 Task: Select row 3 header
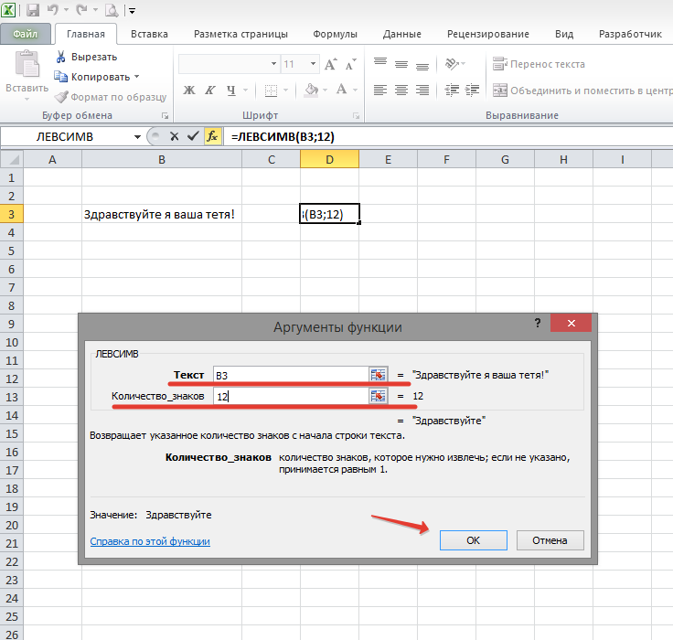[x=12, y=214]
